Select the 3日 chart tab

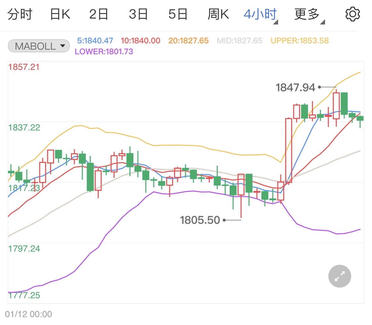click(x=138, y=15)
